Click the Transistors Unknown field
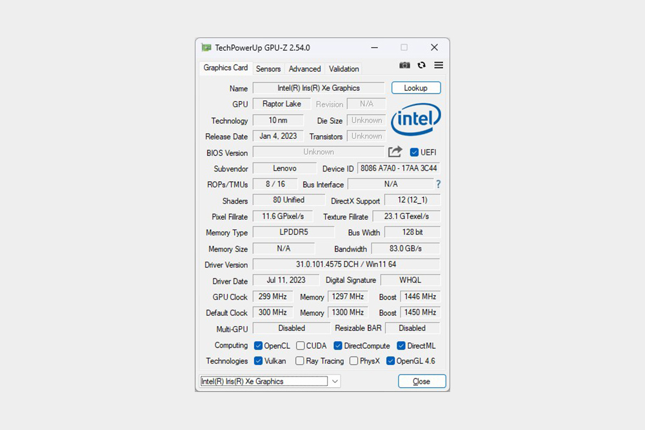This screenshot has height=430, width=645. (x=366, y=136)
